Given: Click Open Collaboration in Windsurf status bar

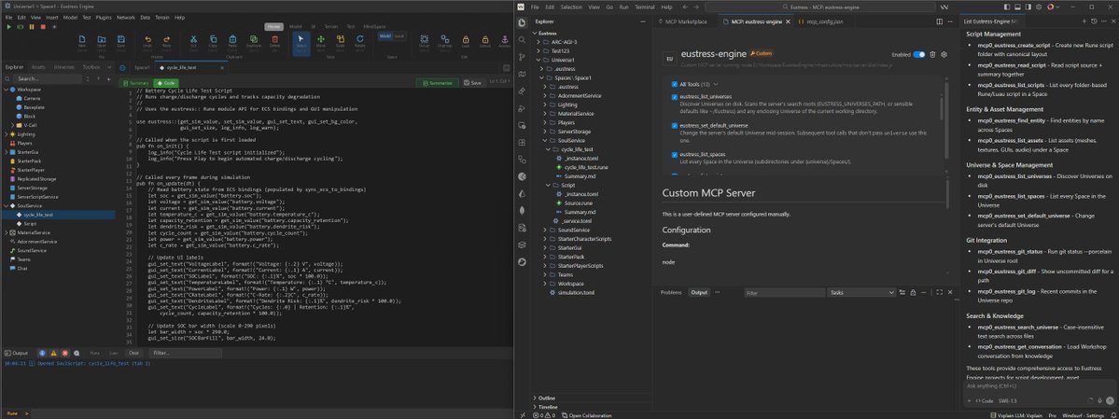Looking at the screenshot, I should coord(587,415).
